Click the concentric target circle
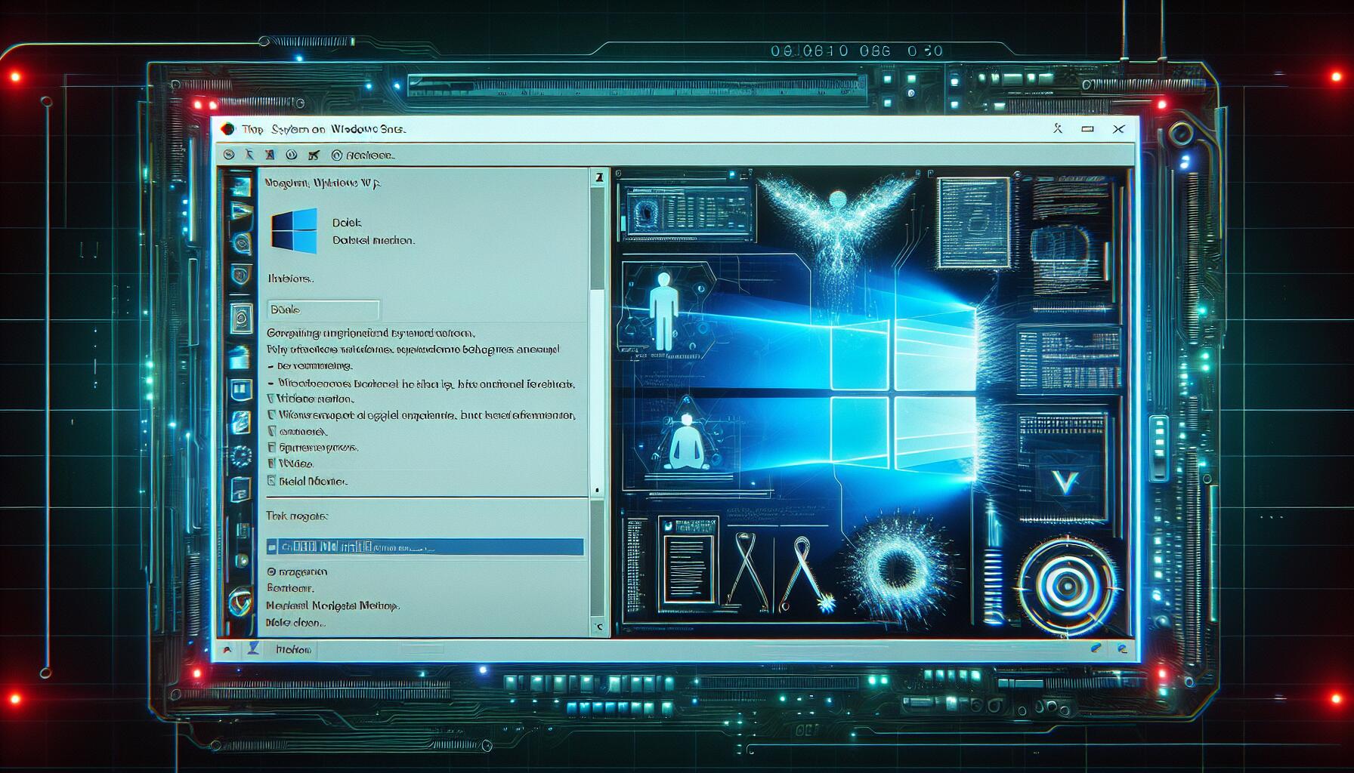The image size is (1354, 773). (x=1067, y=585)
